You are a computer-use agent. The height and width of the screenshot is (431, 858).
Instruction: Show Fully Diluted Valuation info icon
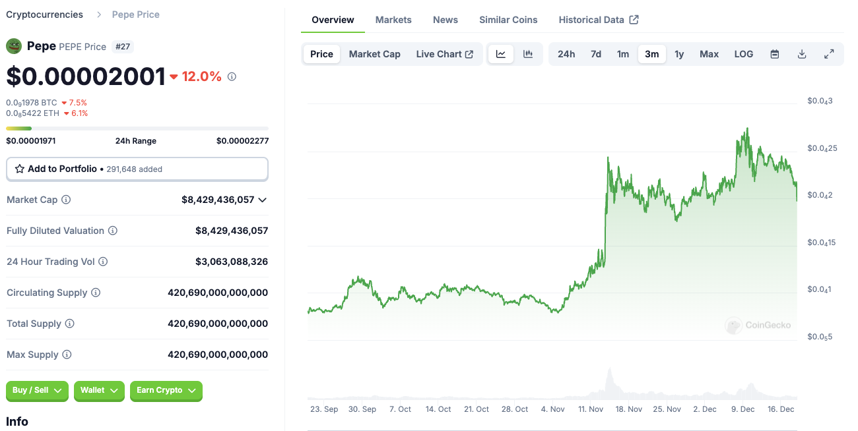[113, 231]
